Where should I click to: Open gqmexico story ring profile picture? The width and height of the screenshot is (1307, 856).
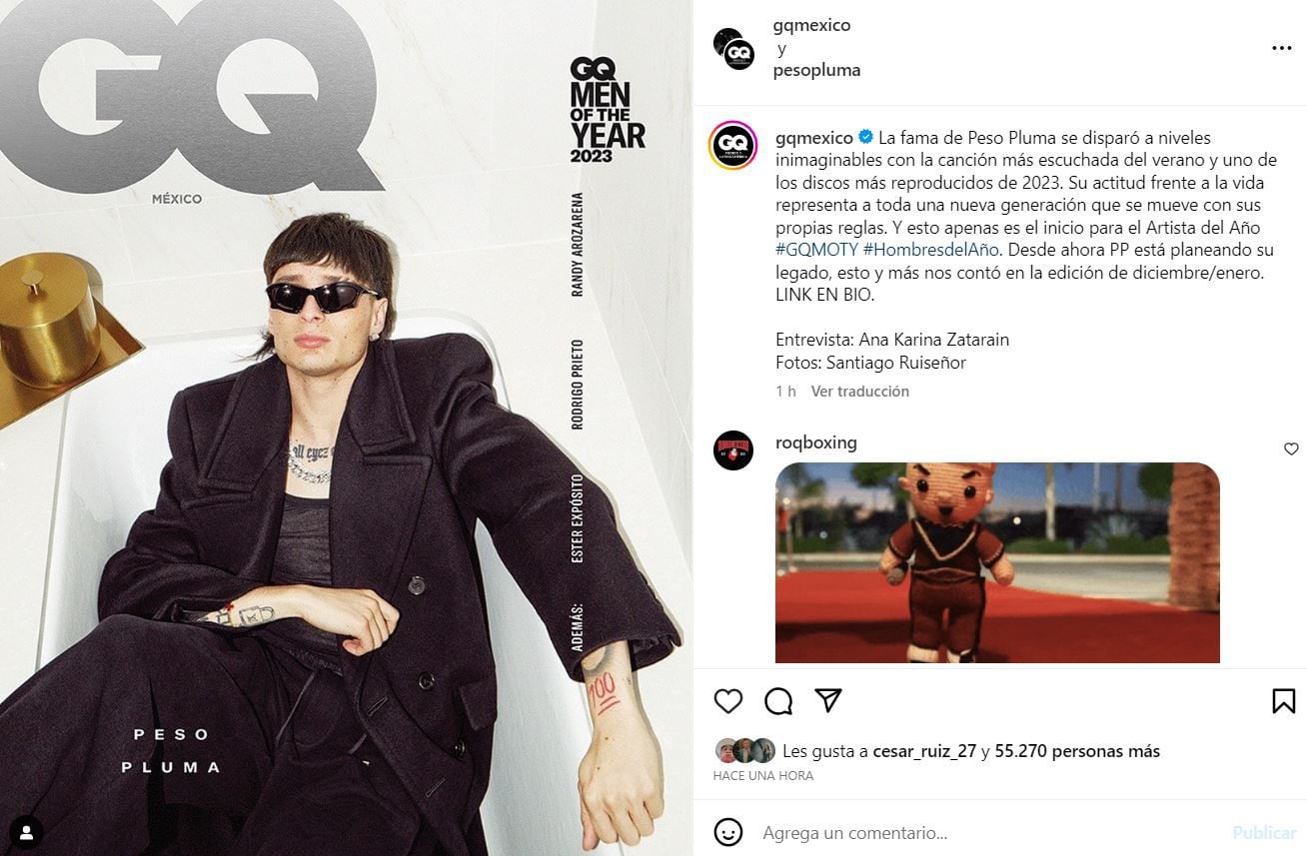point(733,146)
